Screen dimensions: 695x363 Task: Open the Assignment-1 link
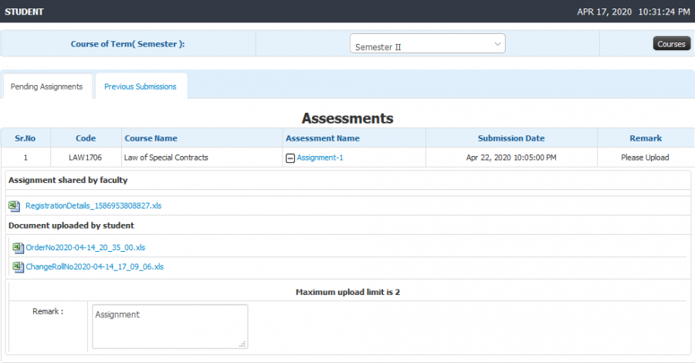[x=320, y=158]
